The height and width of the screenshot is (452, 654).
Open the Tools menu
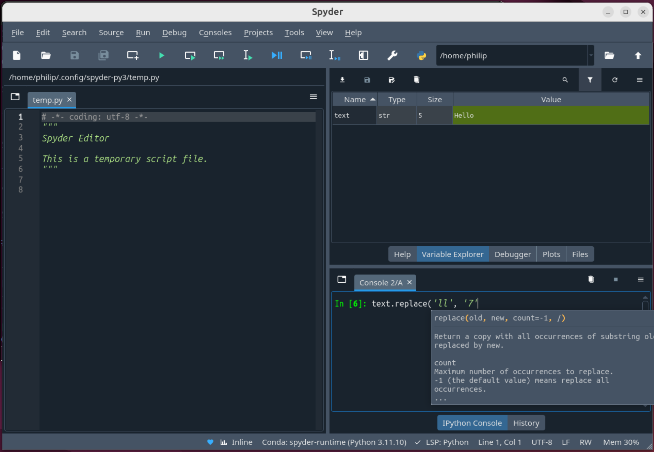(x=294, y=32)
